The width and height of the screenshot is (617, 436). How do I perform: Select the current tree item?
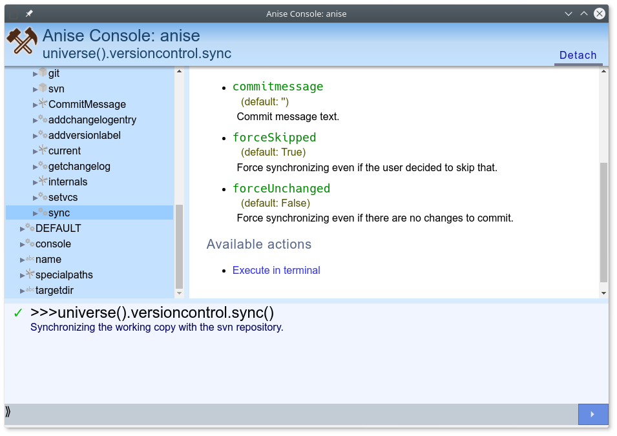65,151
